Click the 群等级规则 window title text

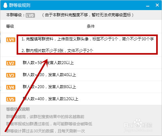tap(20, 5)
